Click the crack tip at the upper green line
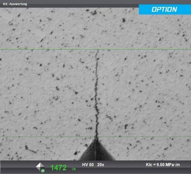This screenshot has height=174, width=191. [x=98, y=50]
